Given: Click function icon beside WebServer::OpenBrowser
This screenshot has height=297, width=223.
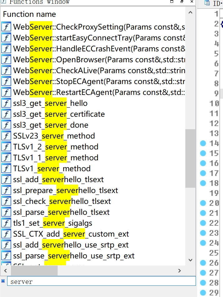Looking at the screenshot, I should [6, 59].
